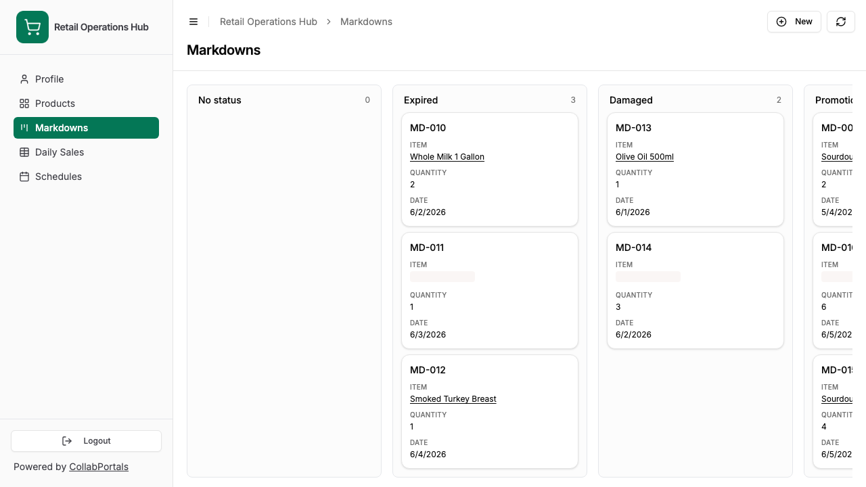The image size is (866, 487).
Task: Click the Expired column header
Action: click(421, 100)
